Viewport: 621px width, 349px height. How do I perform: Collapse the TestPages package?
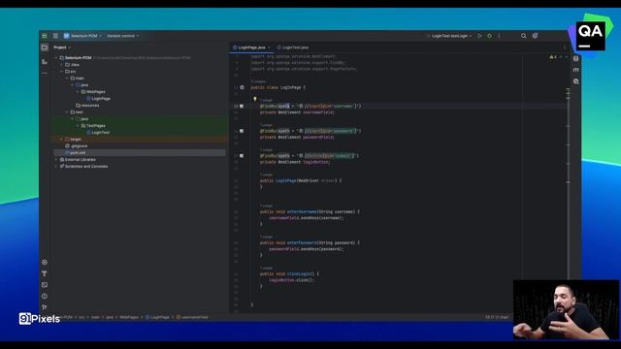pyautogui.click(x=78, y=125)
